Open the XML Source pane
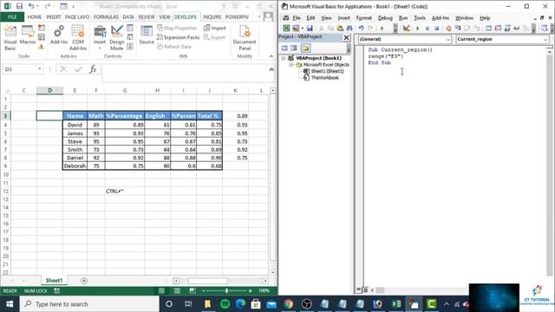Viewport: 555px width, 312px height. click(147, 36)
